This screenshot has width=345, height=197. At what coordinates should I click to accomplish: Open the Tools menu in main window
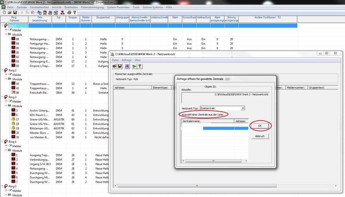pos(136,7)
